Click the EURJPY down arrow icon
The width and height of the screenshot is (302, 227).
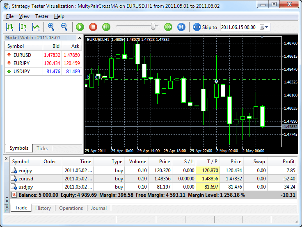coord(9,63)
